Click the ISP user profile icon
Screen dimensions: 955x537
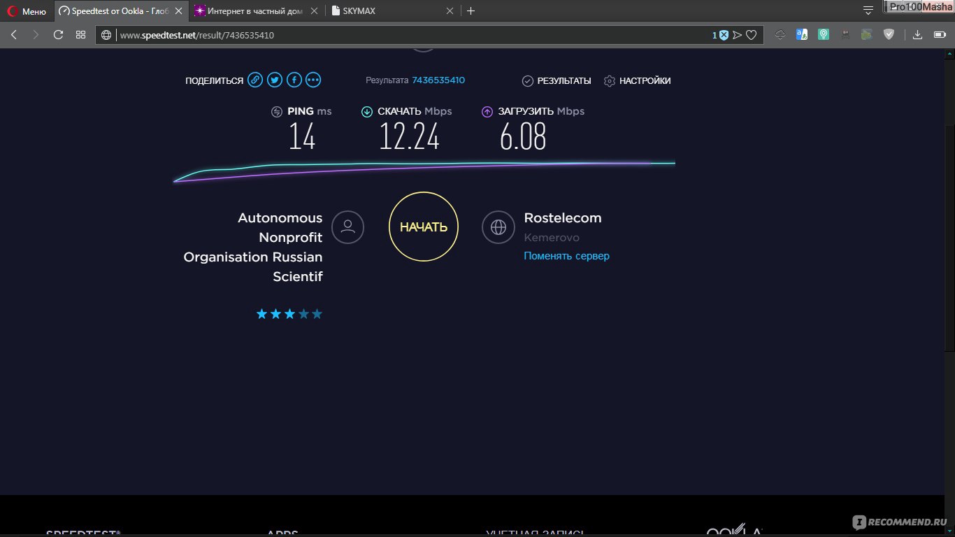pyautogui.click(x=347, y=227)
